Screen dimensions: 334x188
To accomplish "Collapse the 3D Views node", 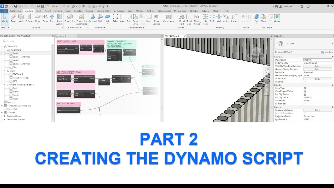I will click(4, 71).
